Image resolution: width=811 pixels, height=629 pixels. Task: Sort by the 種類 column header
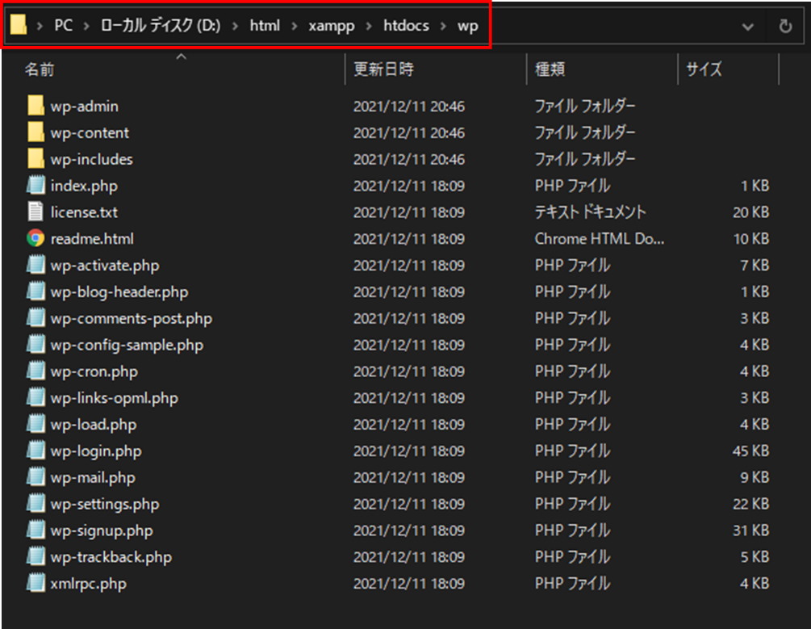549,70
